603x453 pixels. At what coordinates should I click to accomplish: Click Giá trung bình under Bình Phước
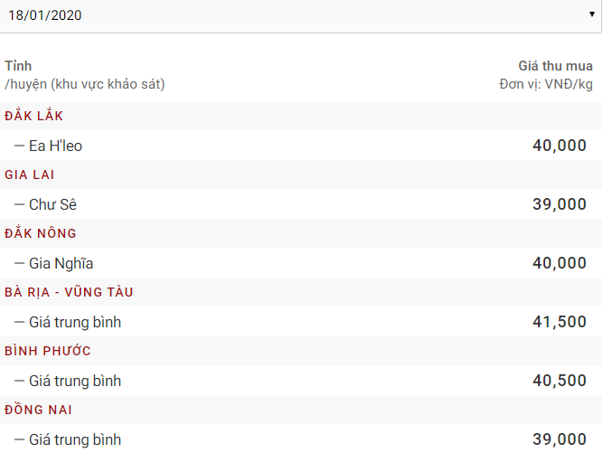click(74, 381)
